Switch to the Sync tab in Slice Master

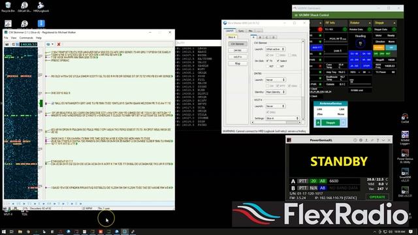[241, 31]
